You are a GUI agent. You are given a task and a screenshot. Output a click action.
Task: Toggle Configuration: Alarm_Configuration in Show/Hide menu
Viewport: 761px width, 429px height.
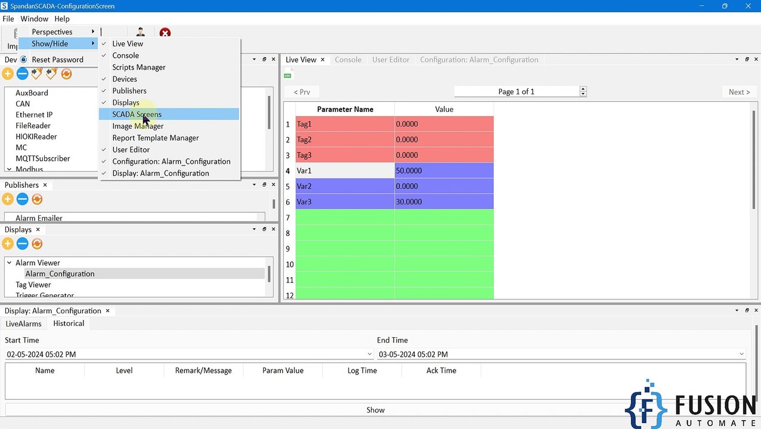169,161
